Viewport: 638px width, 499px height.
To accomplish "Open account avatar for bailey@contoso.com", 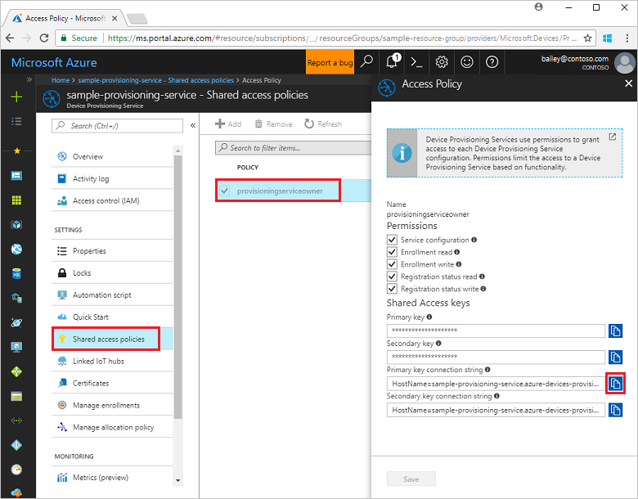I will [x=625, y=63].
